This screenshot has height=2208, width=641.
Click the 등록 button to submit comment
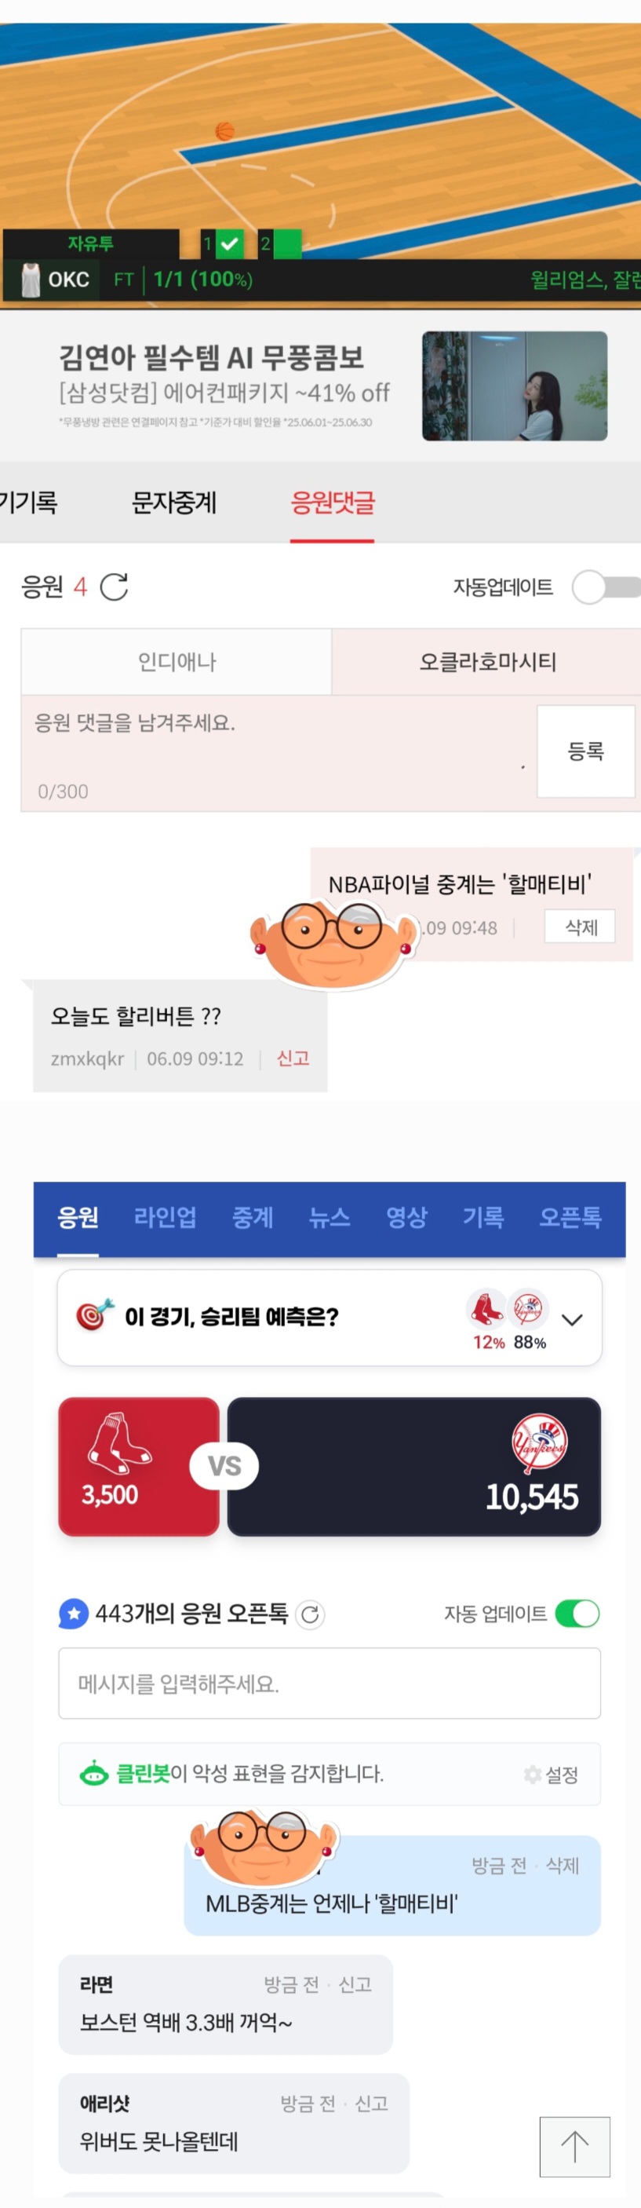click(x=586, y=751)
